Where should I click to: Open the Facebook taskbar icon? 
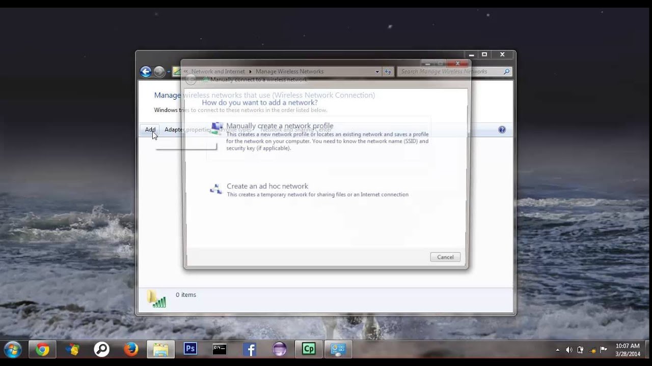click(250, 349)
